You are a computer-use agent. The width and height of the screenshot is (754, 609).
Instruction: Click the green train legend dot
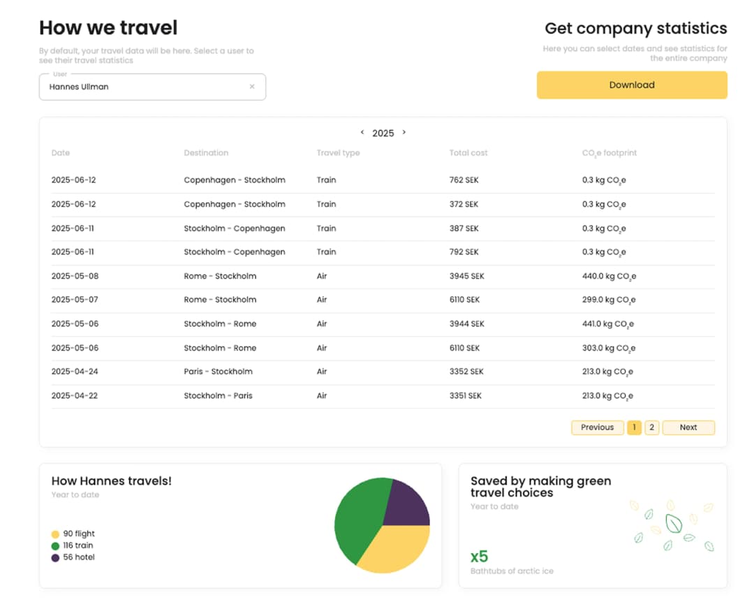pyautogui.click(x=56, y=546)
